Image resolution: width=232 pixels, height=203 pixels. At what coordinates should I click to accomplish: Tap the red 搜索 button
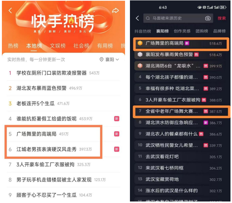(x=221, y=18)
